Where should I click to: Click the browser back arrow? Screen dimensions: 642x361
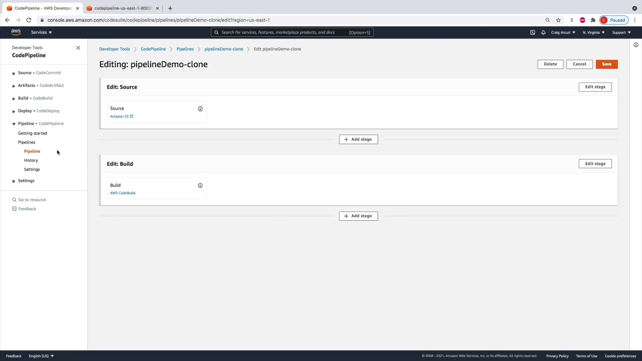7,20
